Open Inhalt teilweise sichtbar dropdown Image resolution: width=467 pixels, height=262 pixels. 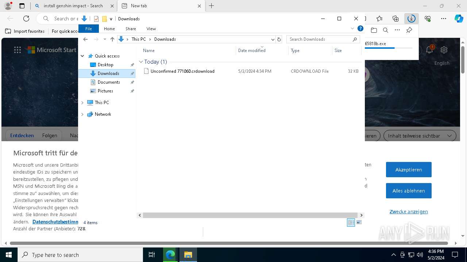[x=420, y=136]
